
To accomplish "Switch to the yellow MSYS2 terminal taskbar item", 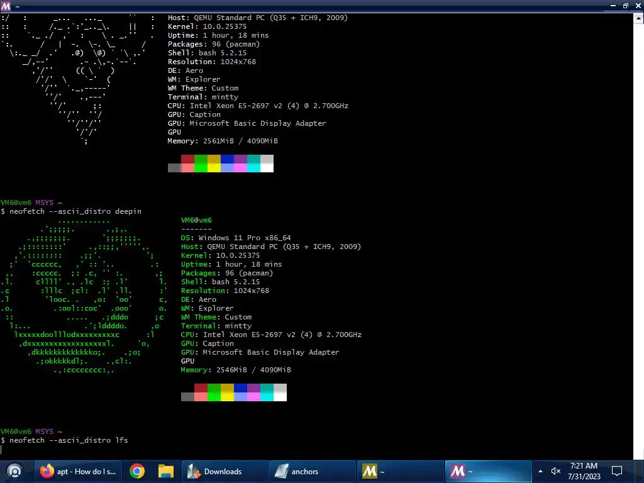I will point(400,471).
